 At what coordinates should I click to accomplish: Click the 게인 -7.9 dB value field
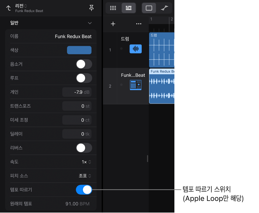click(x=77, y=92)
